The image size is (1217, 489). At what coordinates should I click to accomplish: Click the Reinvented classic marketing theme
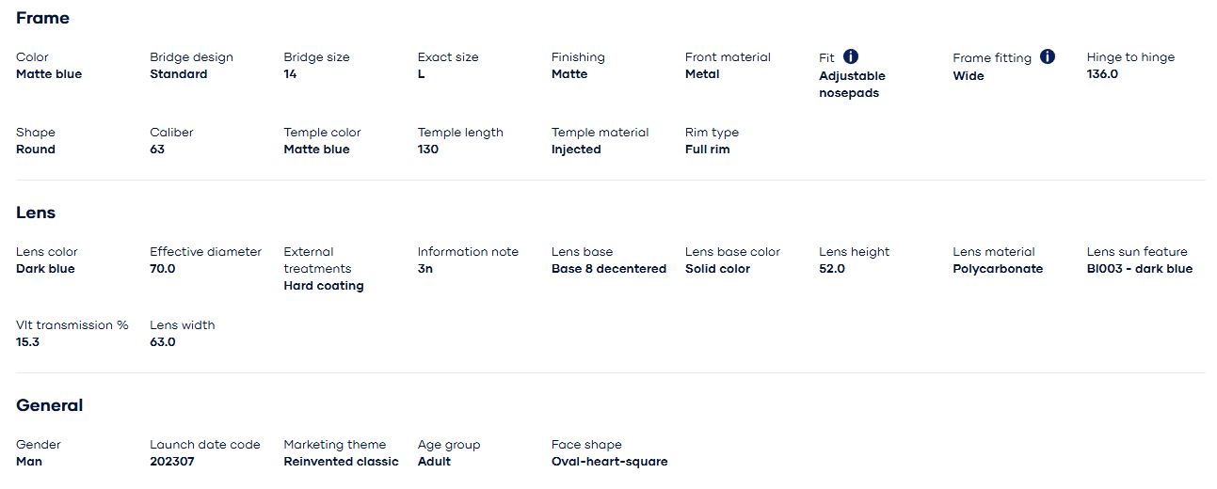(x=341, y=462)
